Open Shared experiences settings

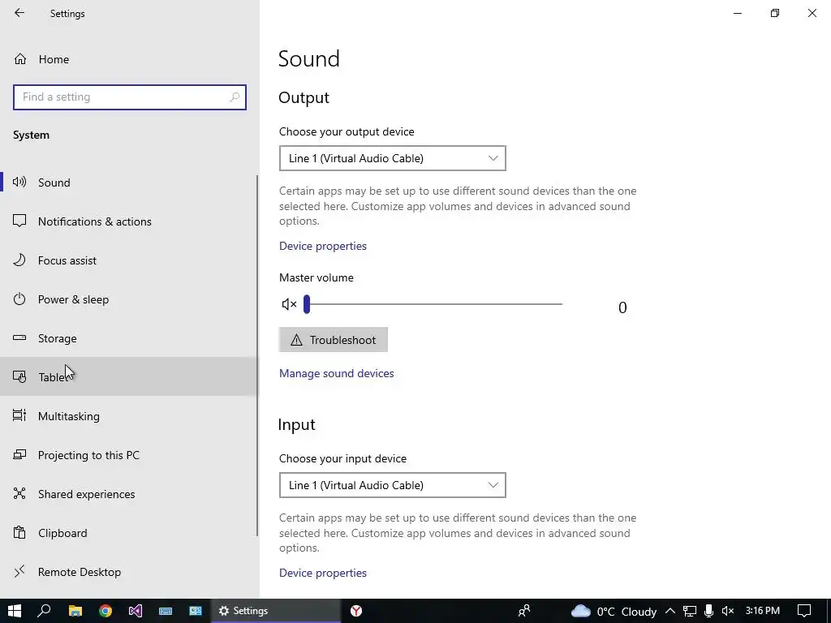[128, 494]
